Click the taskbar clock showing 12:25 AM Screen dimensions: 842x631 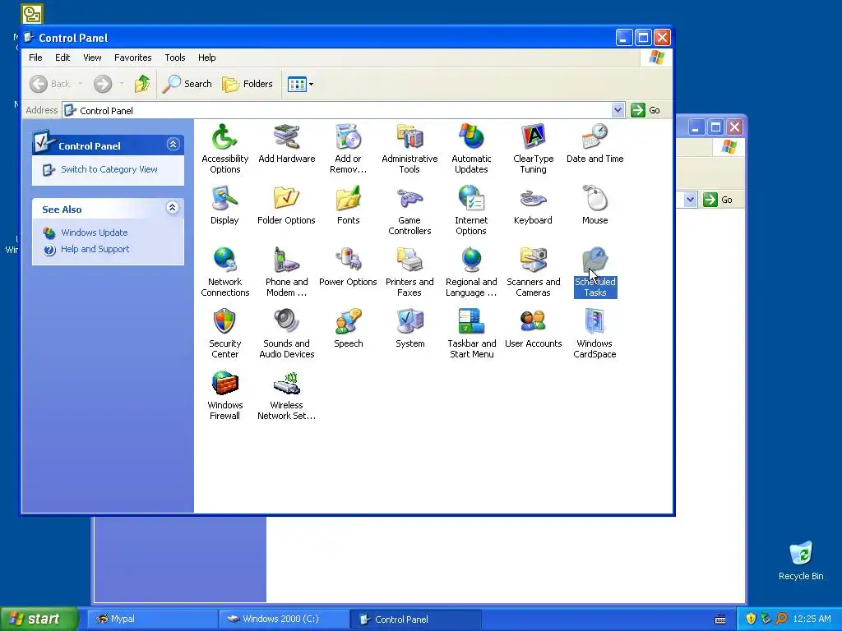[812, 619]
